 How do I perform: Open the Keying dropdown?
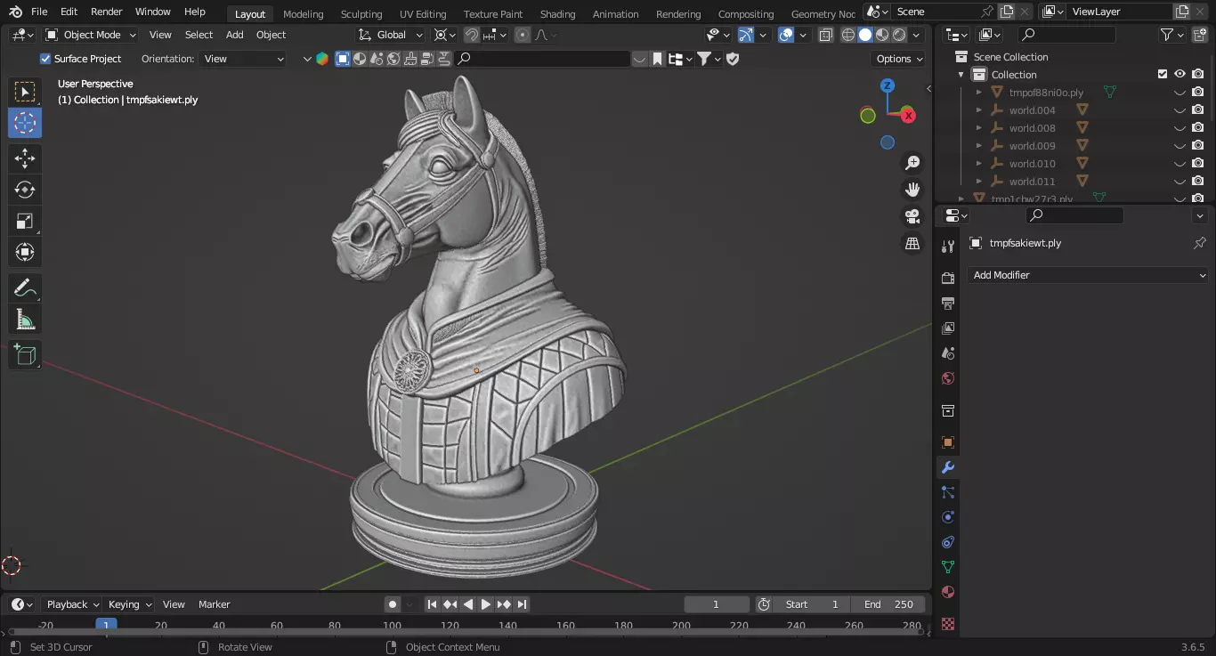[130, 604]
